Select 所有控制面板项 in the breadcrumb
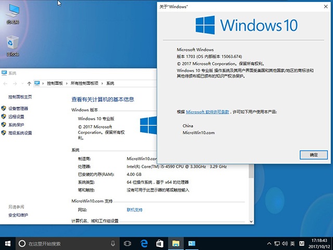 tap(84, 83)
